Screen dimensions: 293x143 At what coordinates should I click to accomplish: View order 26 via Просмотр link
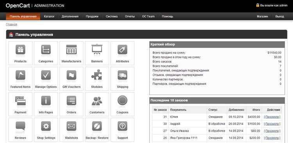[272, 138]
